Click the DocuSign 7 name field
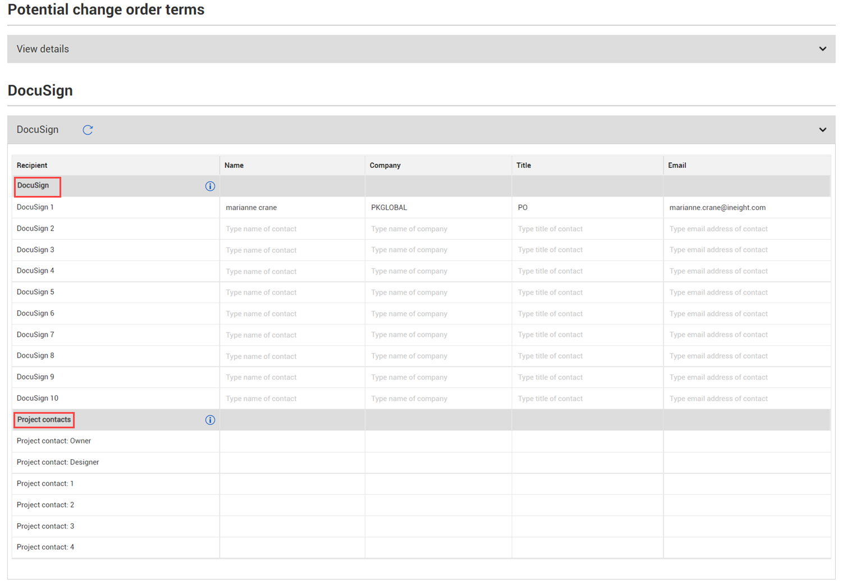 pyautogui.click(x=292, y=335)
